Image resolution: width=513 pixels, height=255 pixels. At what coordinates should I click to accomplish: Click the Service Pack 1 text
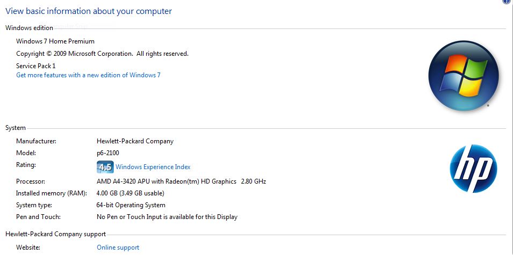click(35, 65)
